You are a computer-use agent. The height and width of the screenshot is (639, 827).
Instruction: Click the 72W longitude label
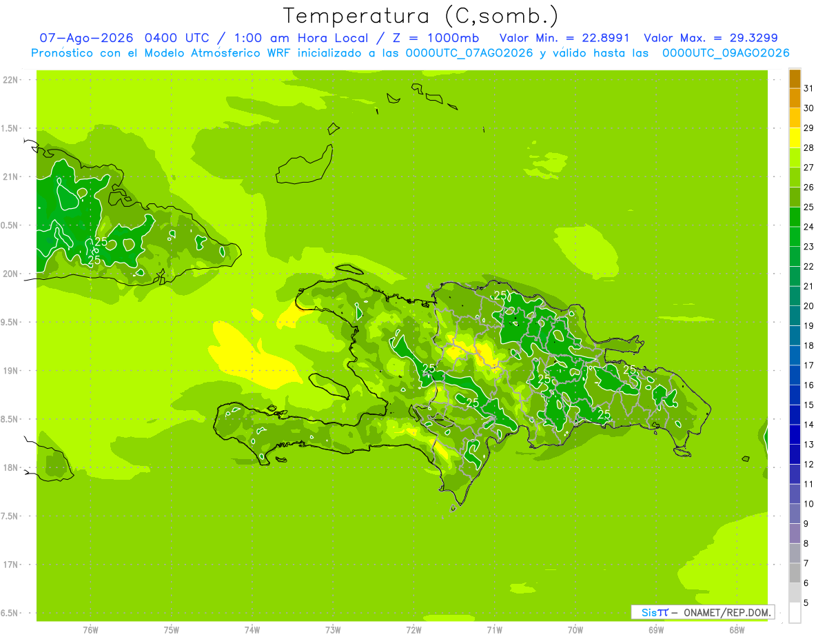(x=413, y=629)
